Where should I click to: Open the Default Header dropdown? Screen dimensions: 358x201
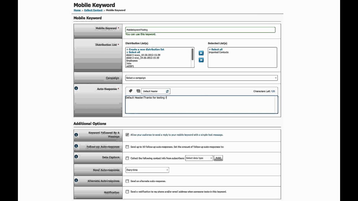[156, 91]
